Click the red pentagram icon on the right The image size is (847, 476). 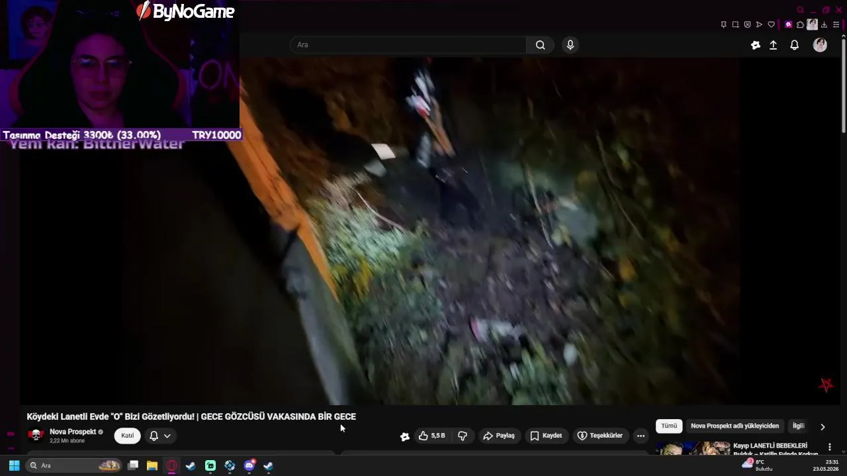[x=826, y=384]
